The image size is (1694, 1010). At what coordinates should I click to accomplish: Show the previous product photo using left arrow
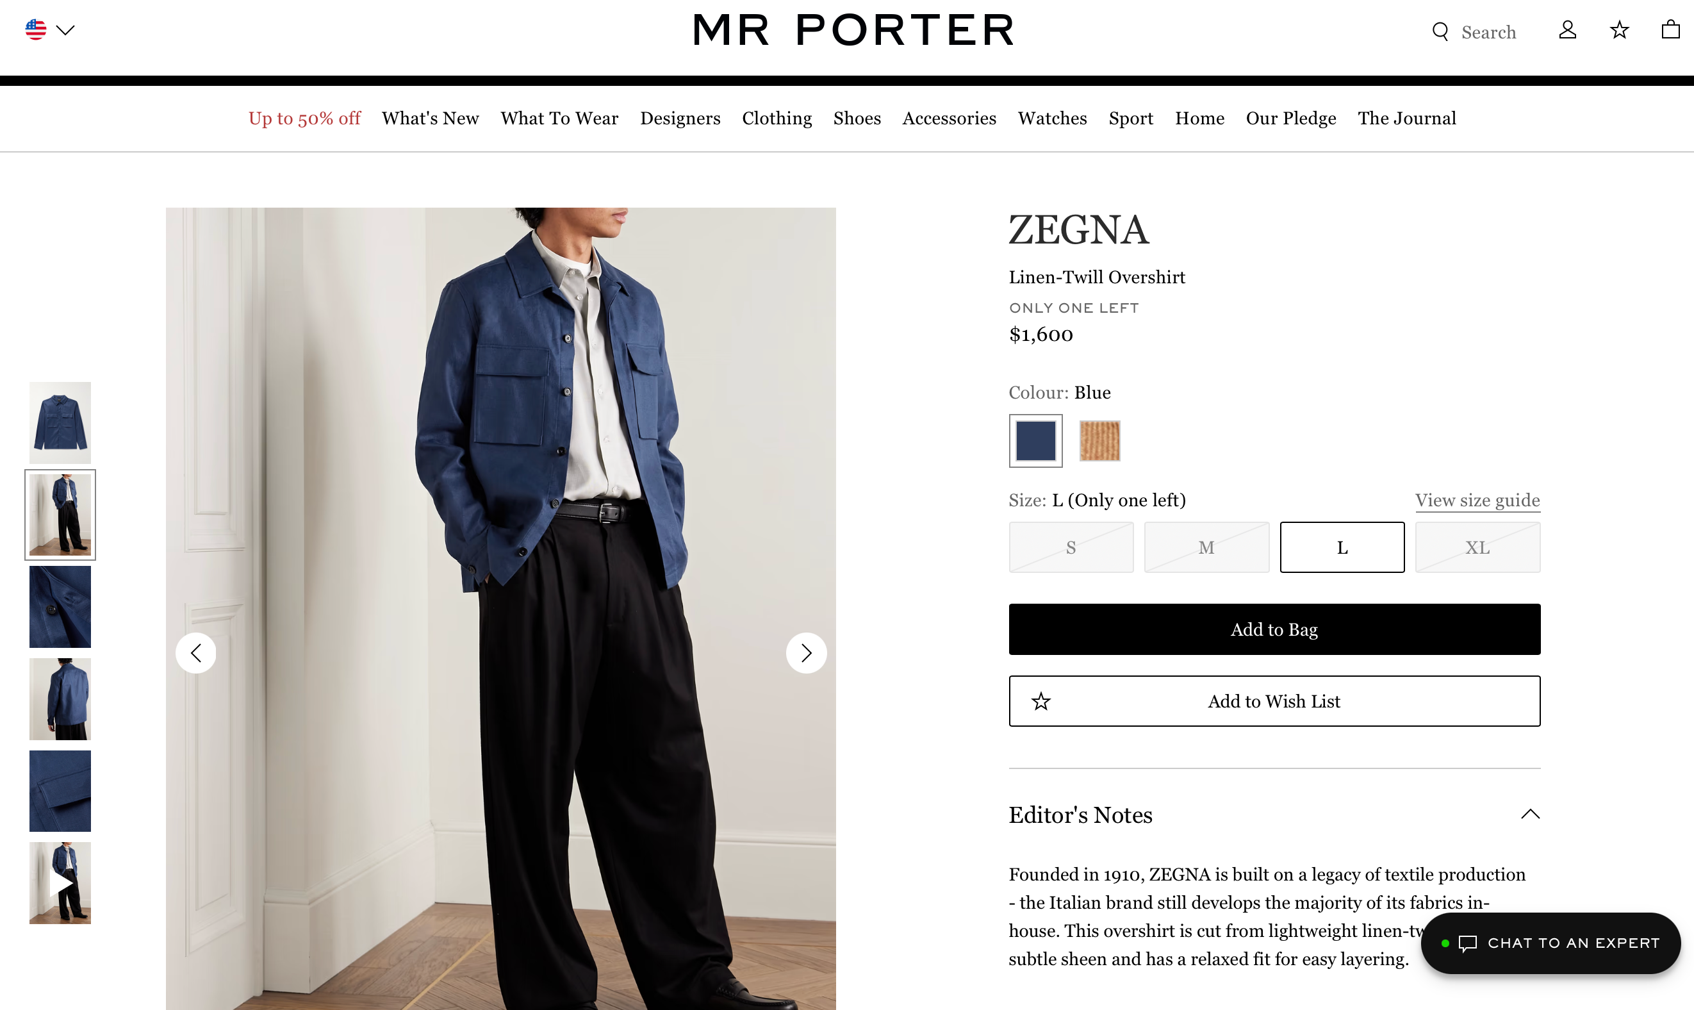point(196,652)
